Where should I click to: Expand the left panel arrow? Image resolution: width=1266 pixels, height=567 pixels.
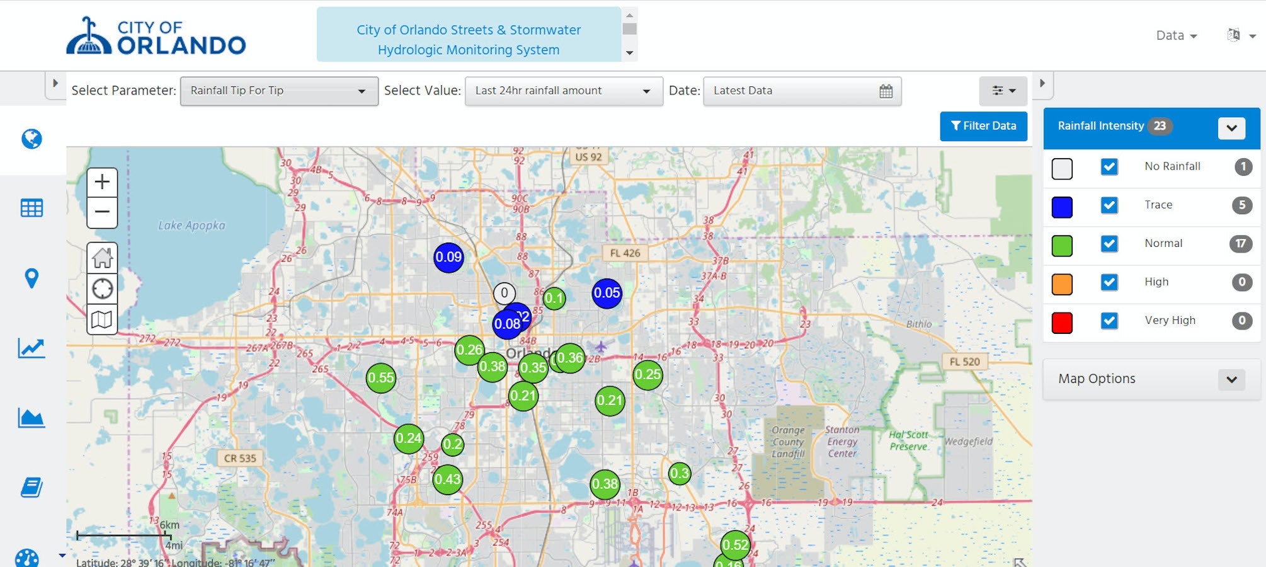coord(55,83)
